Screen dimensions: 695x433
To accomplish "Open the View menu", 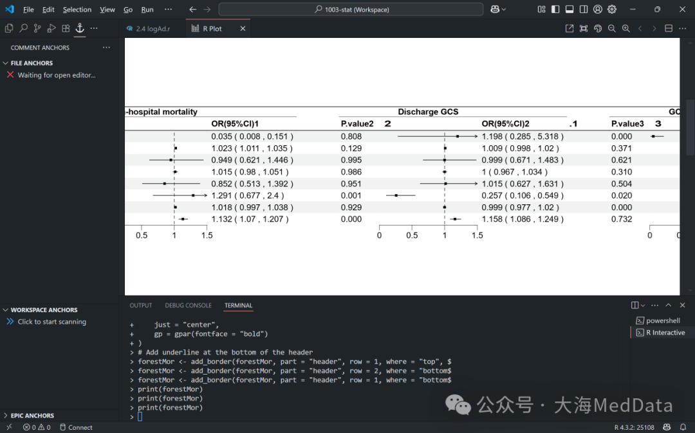I will tap(107, 9).
